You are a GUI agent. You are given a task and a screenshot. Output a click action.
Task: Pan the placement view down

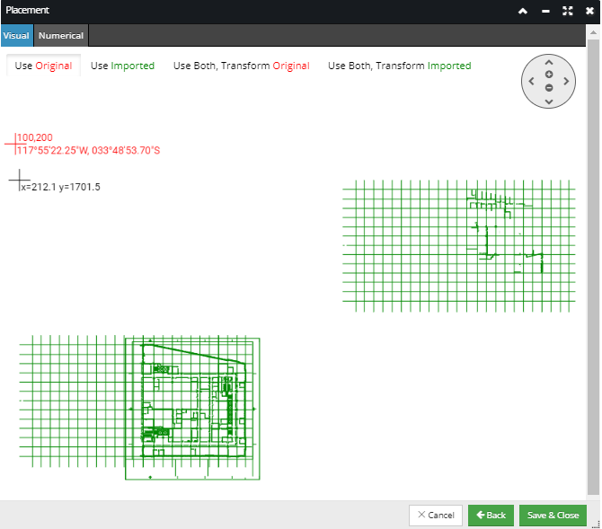[x=549, y=101]
